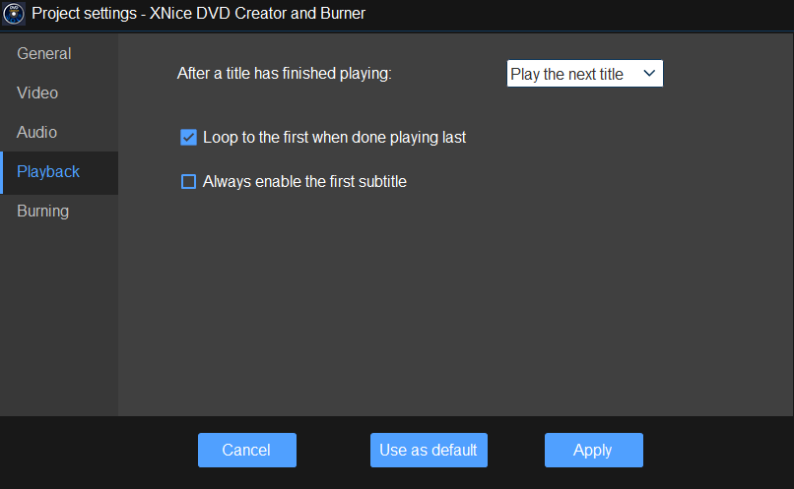
Task: Click the XNice DVD Creator title bar icon
Action: pyautogui.click(x=15, y=14)
